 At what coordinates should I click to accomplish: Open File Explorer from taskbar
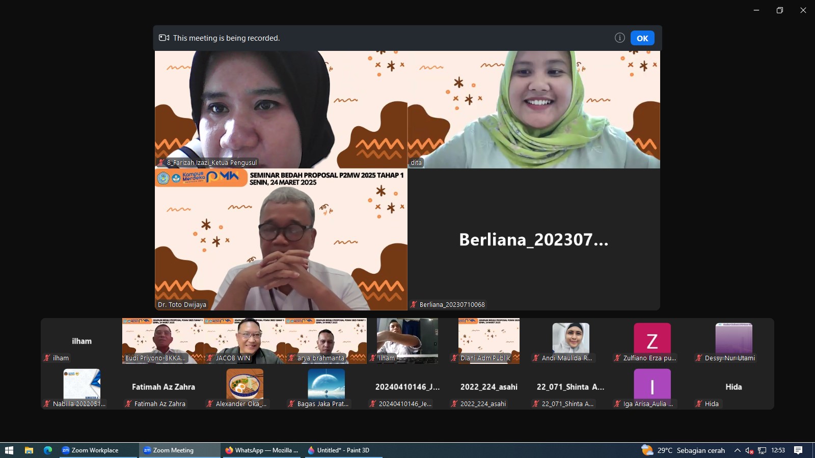(29, 450)
